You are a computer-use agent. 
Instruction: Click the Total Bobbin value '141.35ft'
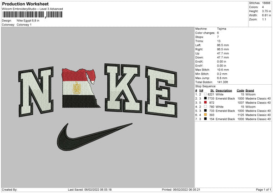222,82
